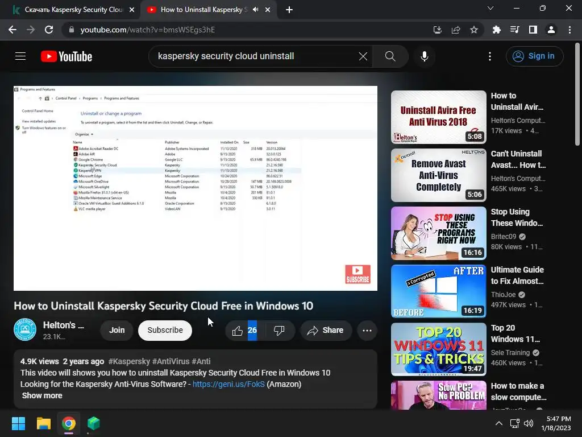Click the Share button
This screenshot has height=437, width=582.
pos(326,331)
